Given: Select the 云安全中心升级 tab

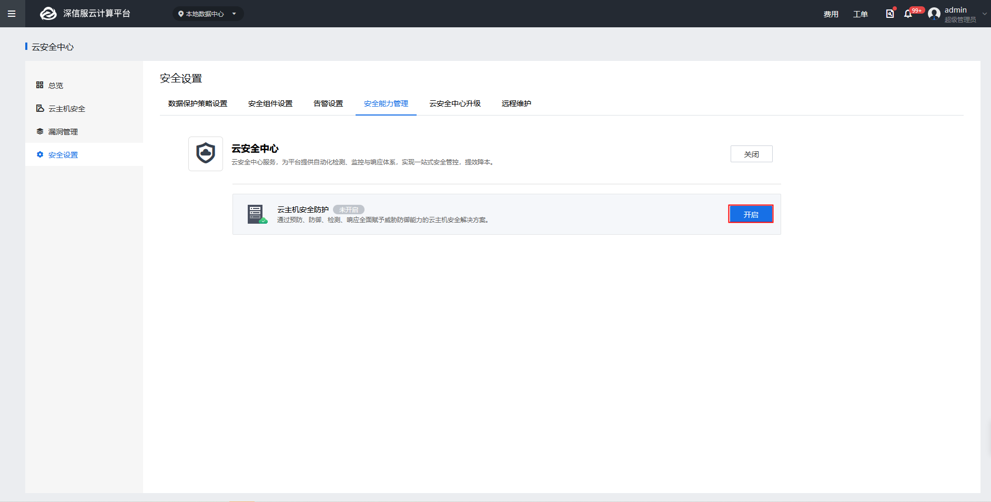Looking at the screenshot, I should pos(455,103).
